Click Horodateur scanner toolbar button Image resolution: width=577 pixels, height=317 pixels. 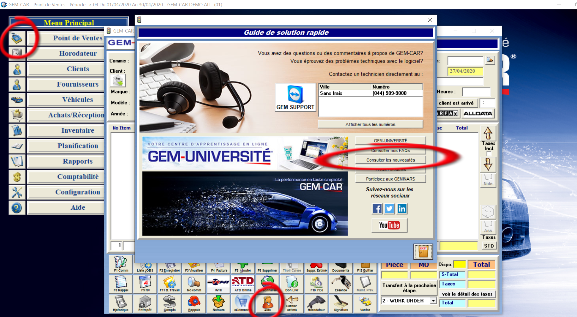tap(316, 303)
